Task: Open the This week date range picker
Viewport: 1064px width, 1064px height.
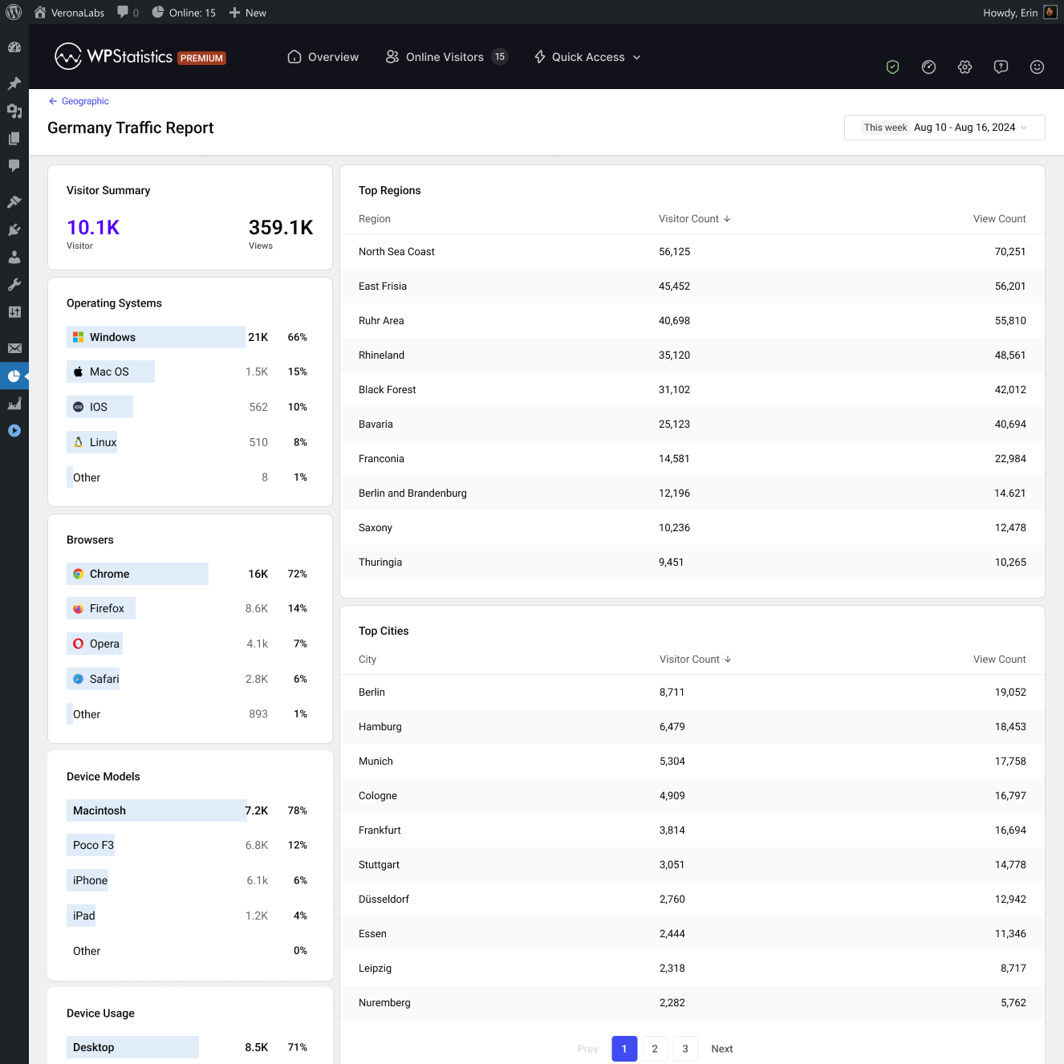Action: coord(944,128)
